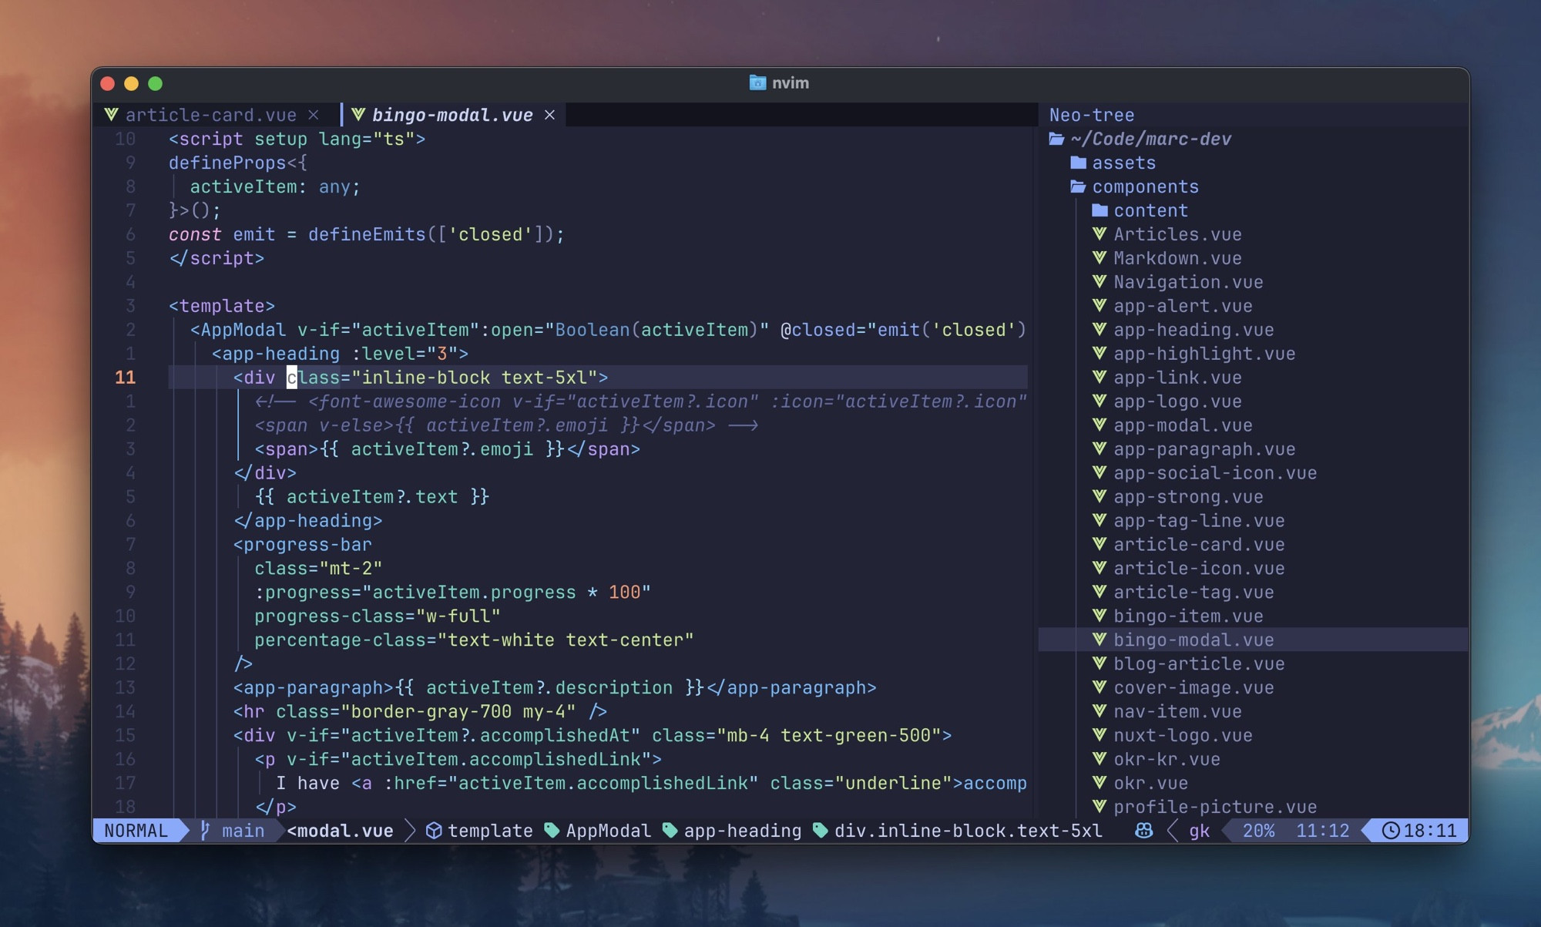Click on the defineEmits code line

coord(367,234)
